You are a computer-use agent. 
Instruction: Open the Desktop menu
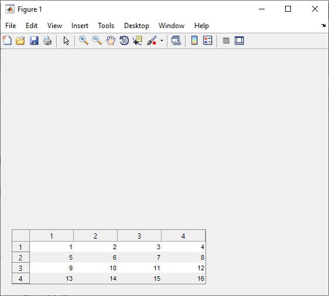pyautogui.click(x=136, y=26)
